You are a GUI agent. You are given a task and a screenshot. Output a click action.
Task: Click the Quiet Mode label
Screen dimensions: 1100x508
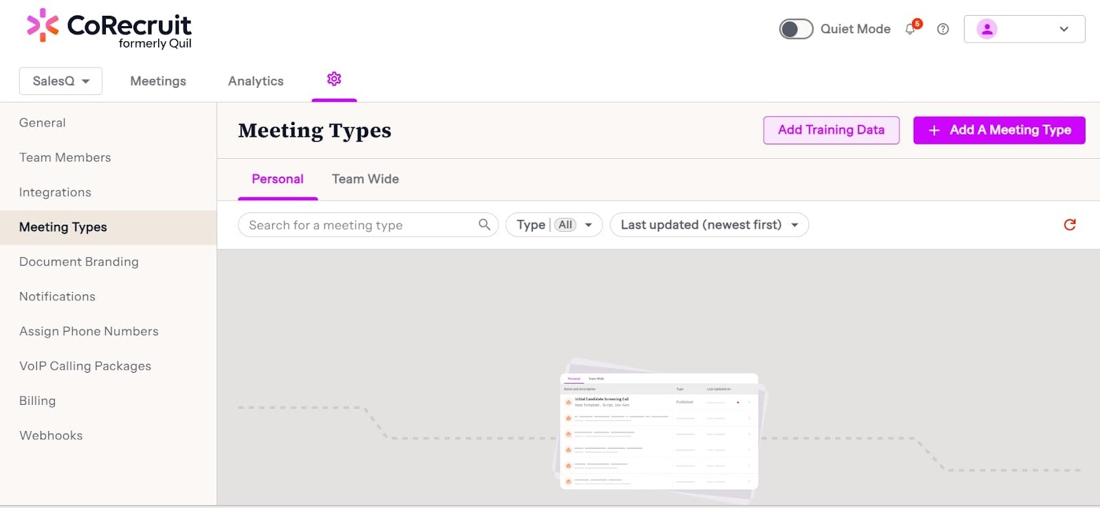pos(855,29)
